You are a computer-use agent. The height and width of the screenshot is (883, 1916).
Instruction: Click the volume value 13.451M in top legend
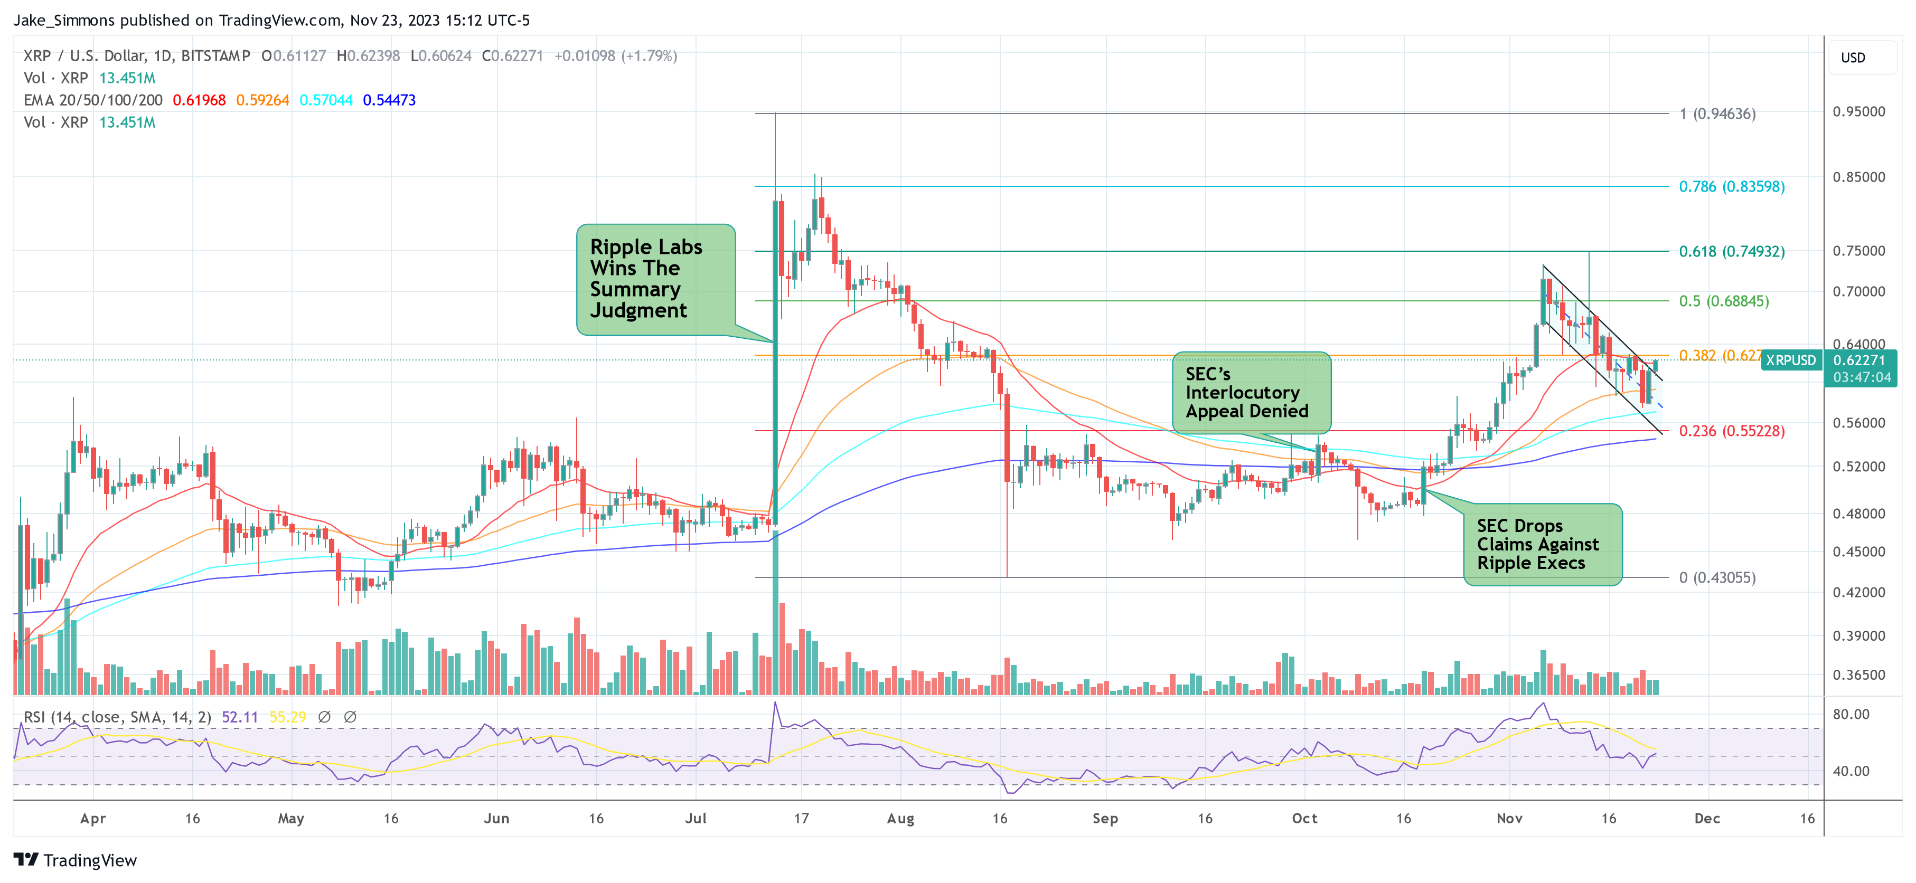pos(127,78)
